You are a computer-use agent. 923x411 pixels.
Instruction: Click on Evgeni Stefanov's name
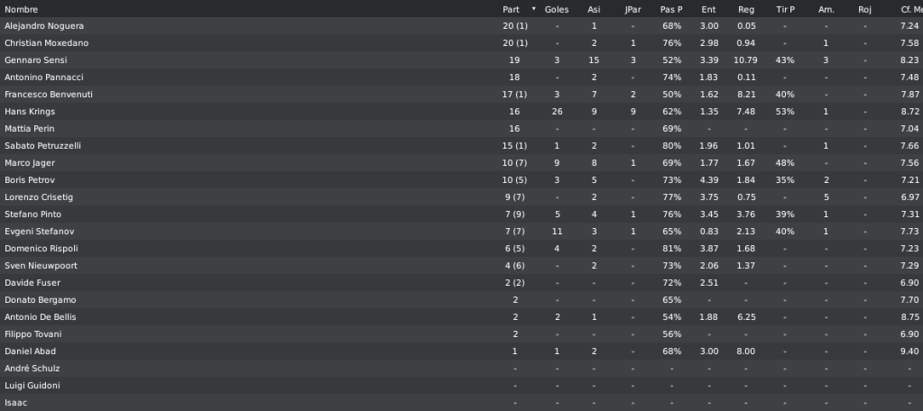40,232
